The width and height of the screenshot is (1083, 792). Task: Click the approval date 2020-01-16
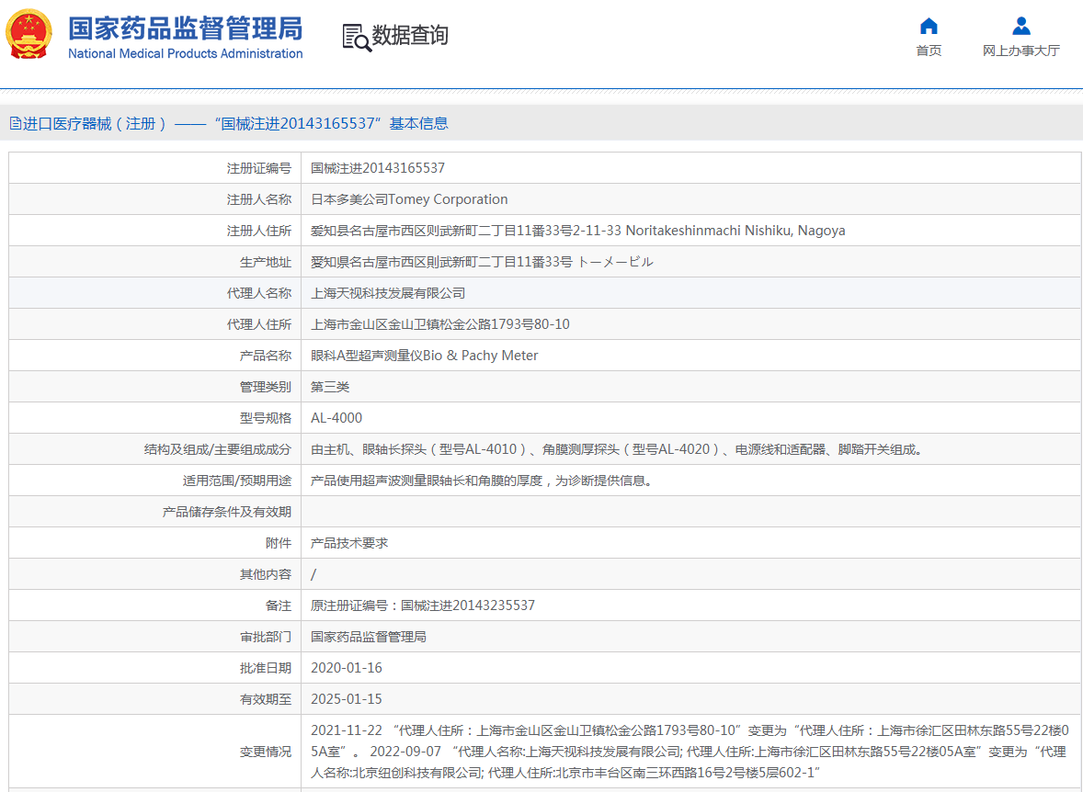(x=347, y=668)
